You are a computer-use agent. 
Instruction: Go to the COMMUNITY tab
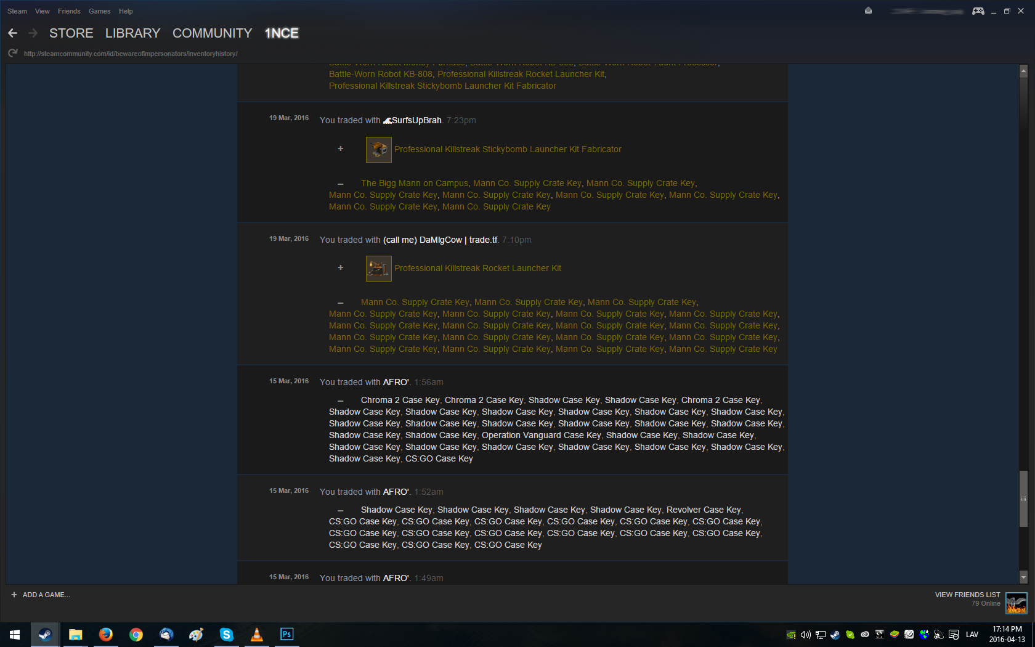(212, 33)
